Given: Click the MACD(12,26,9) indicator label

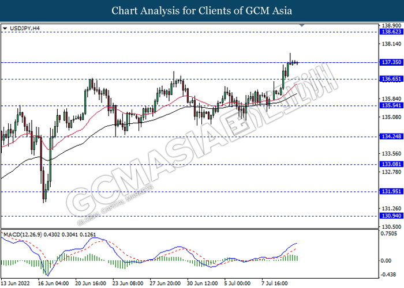Looking at the screenshot, I should tap(23, 234).
